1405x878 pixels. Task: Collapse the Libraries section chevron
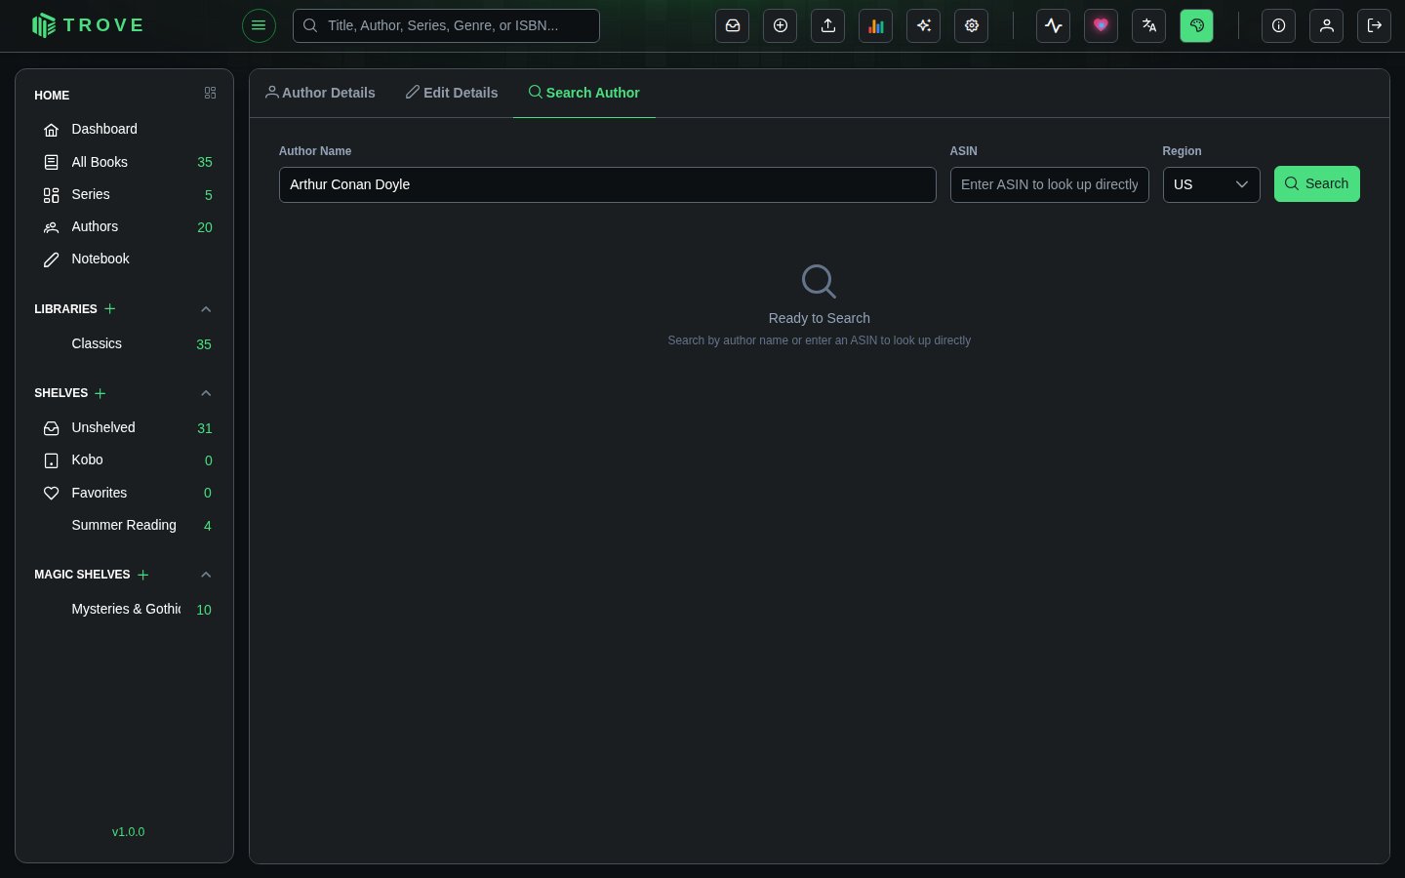pos(206,309)
